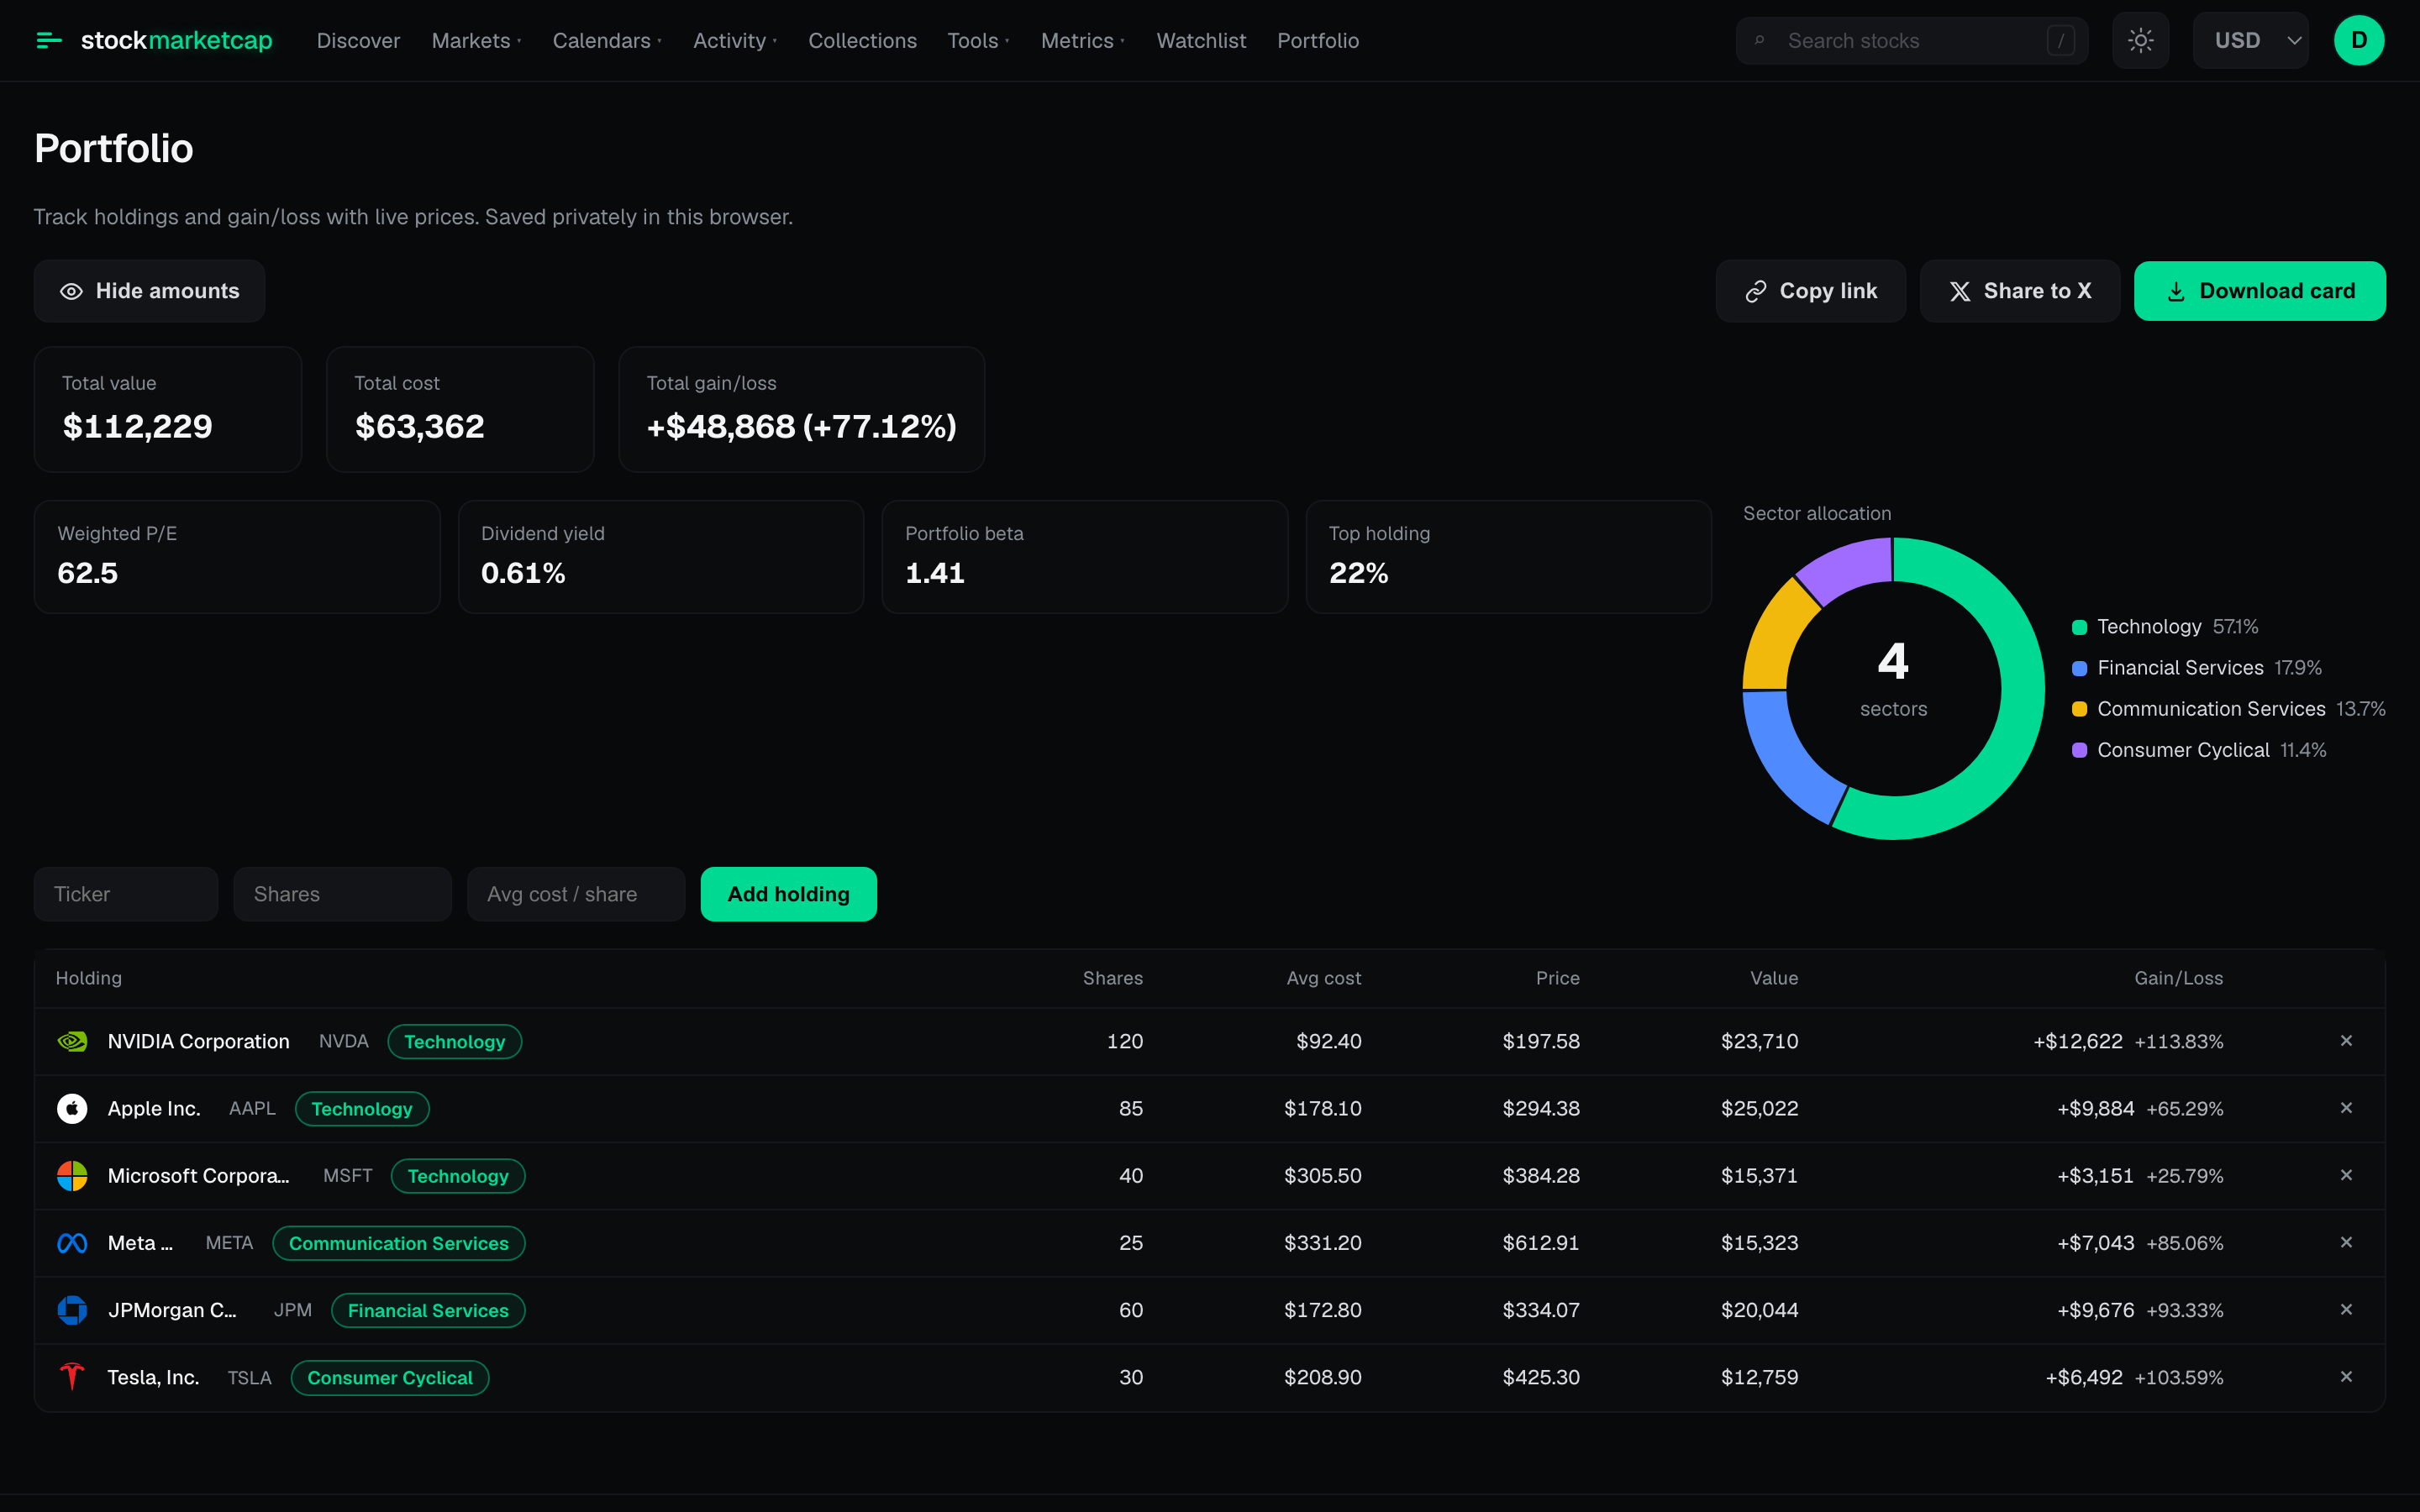Click the Tesla logo icon
The image size is (2420, 1512).
72,1377
